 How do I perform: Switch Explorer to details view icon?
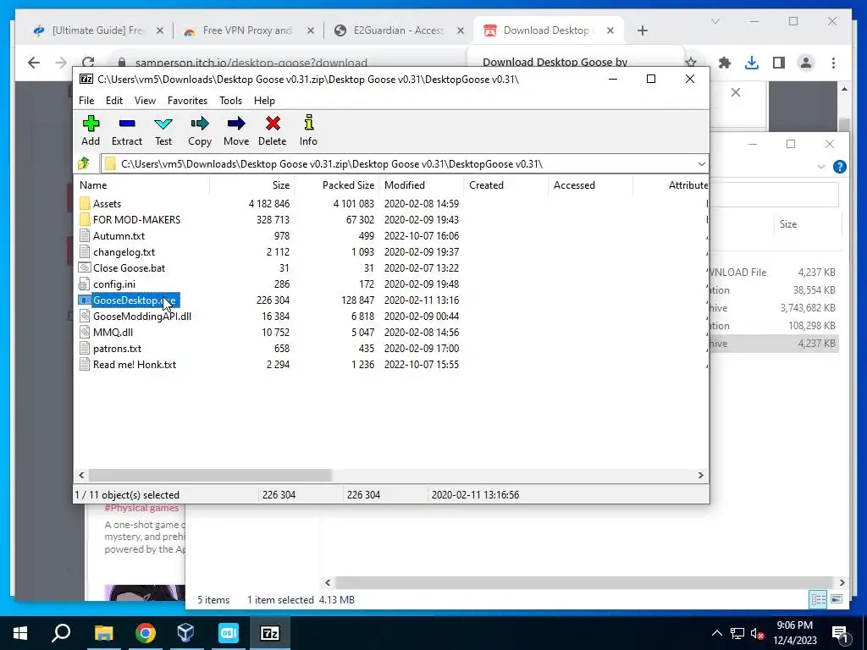click(819, 599)
